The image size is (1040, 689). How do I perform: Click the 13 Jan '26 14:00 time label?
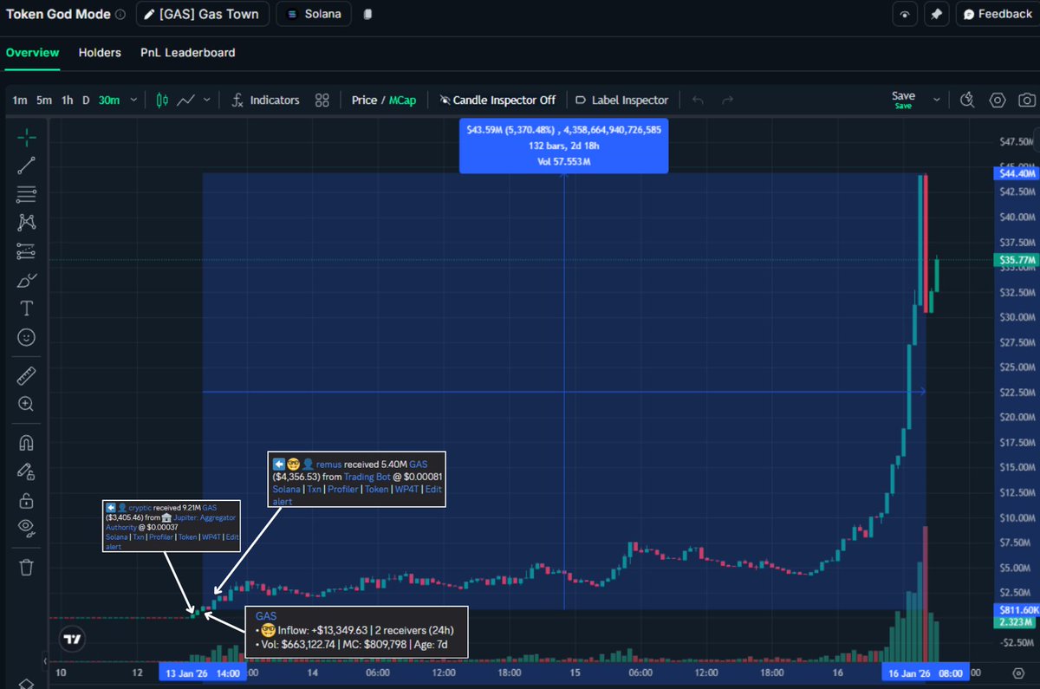coord(202,672)
